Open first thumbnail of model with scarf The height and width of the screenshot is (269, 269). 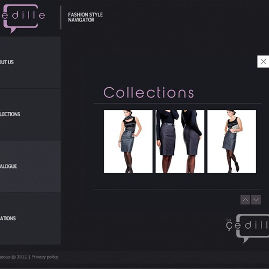pos(128,141)
